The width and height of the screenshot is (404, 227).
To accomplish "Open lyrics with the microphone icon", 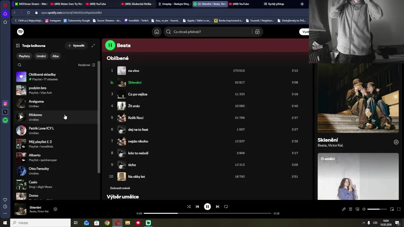I will [344, 209].
